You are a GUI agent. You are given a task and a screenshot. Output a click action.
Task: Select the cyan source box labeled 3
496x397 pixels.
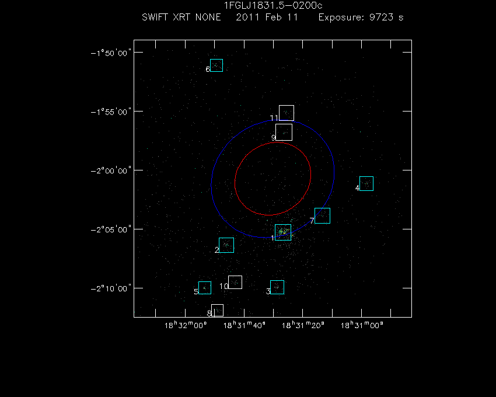[x=277, y=287]
